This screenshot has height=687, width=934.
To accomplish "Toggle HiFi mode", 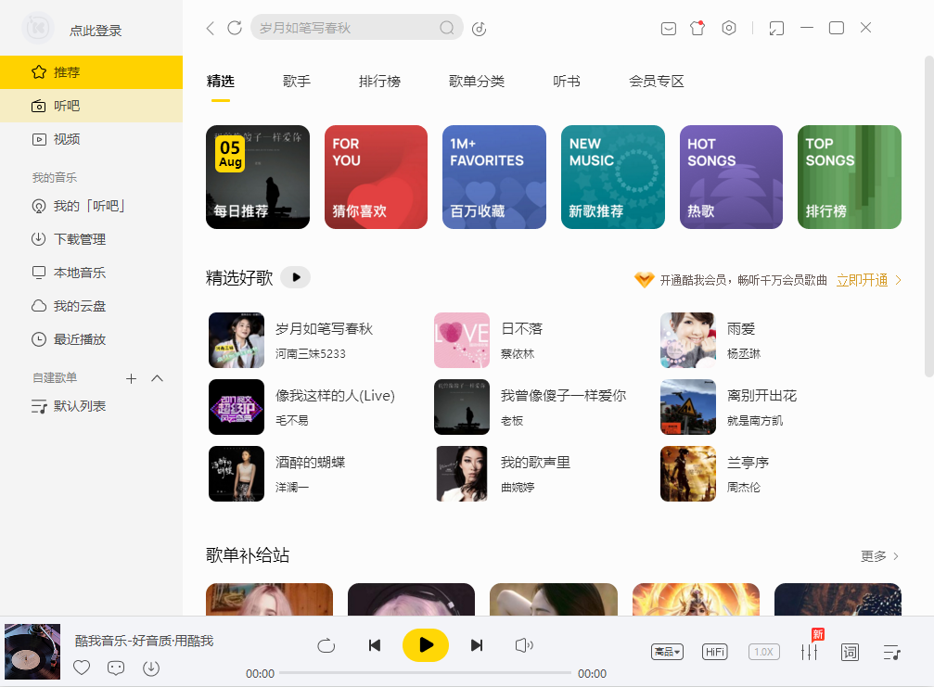I will coord(715,652).
